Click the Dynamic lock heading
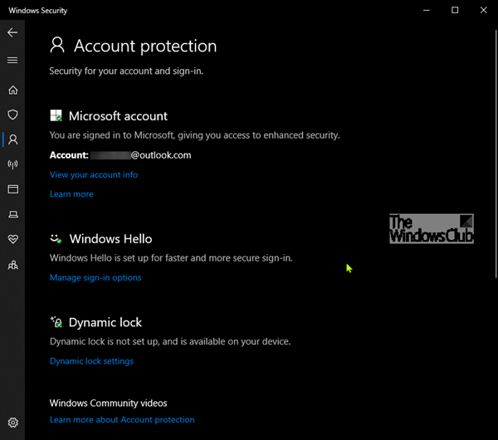Viewport: 498px width, 440px height. (105, 322)
